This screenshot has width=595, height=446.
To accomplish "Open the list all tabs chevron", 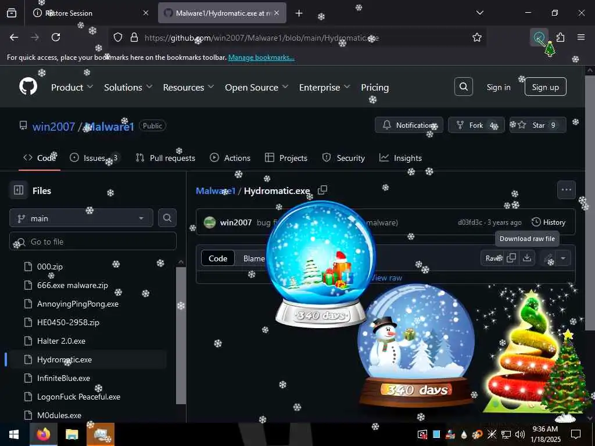I will 479,13.
